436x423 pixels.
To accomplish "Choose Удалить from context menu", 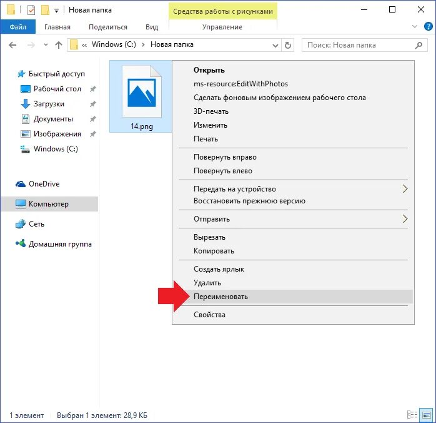I will coord(292,283).
